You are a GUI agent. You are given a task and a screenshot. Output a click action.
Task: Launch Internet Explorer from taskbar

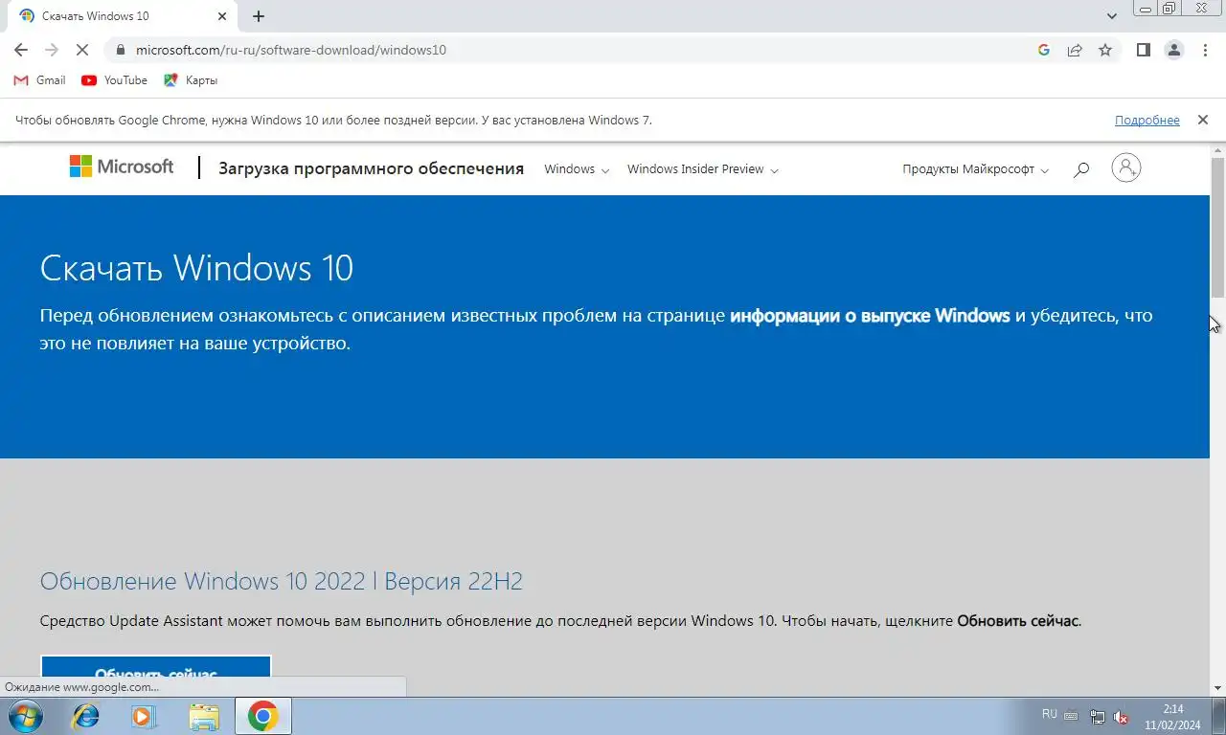[x=86, y=716]
